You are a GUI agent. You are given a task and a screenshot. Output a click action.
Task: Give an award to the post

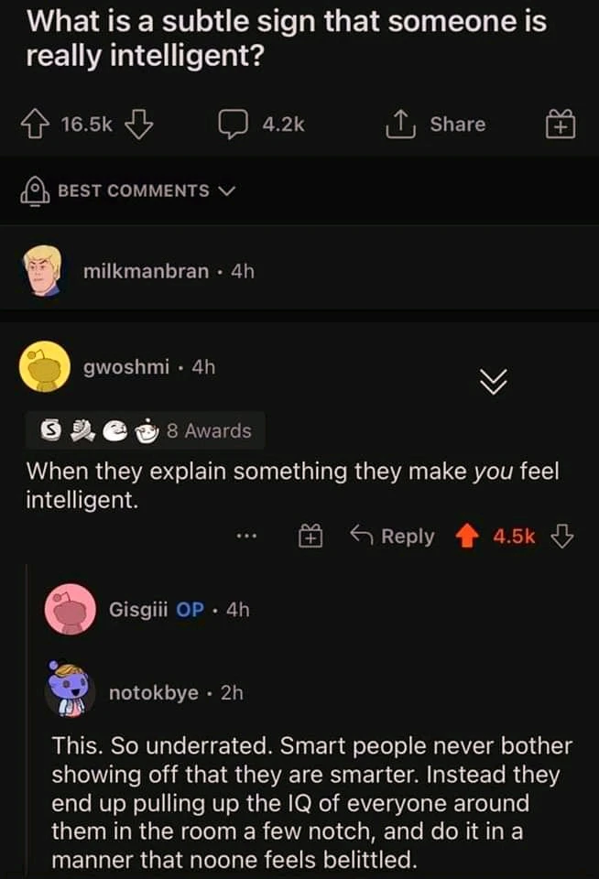[x=558, y=125]
